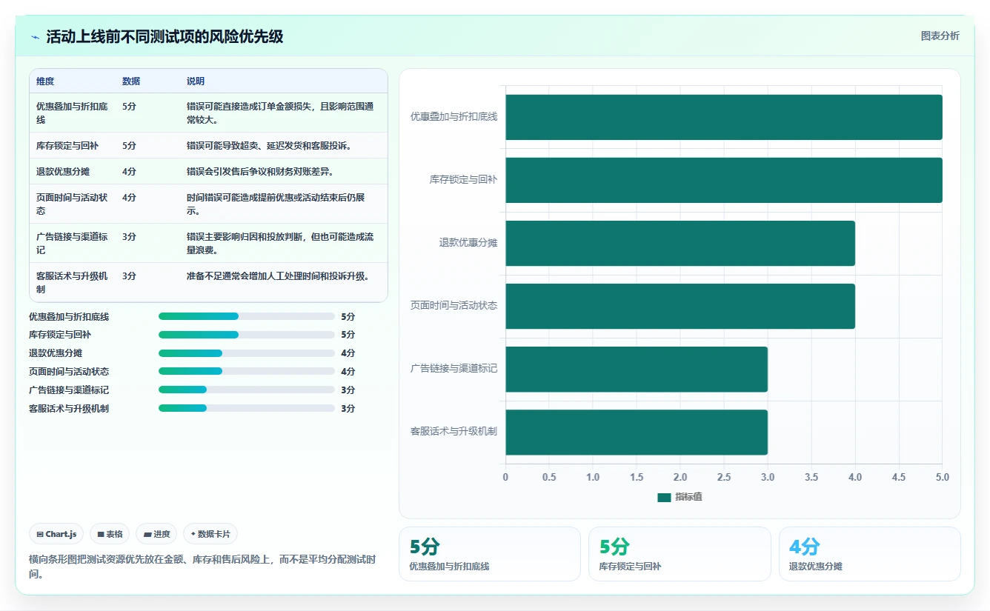Click the 5分 card for 优惠叠加与折扣底线

[x=490, y=554]
